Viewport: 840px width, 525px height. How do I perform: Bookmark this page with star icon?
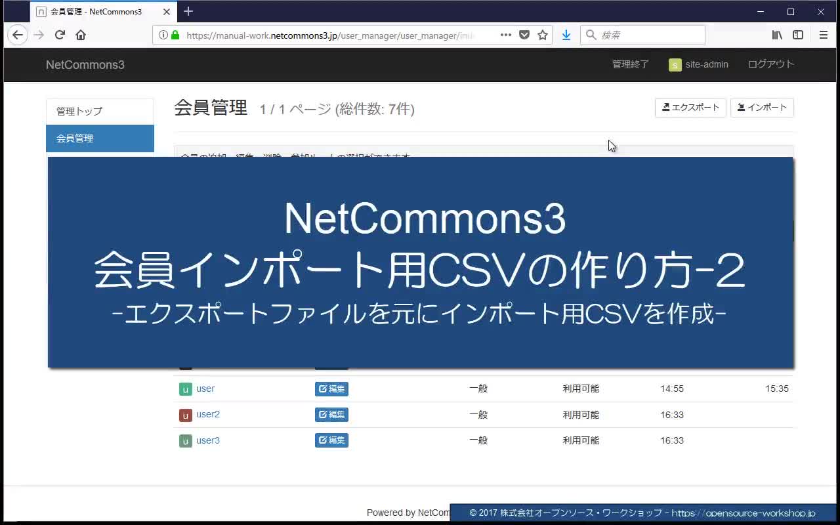(543, 35)
